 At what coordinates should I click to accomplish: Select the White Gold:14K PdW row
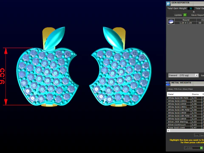185,110
